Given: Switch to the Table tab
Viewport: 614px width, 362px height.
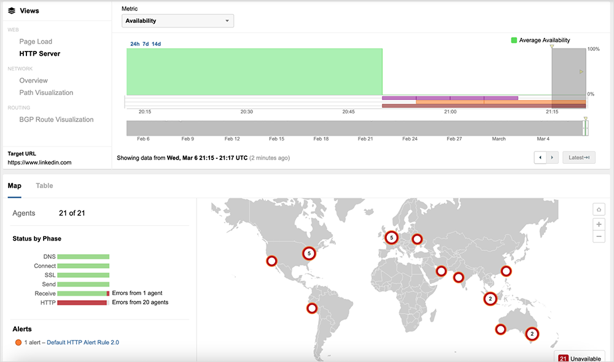Looking at the screenshot, I should point(44,186).
